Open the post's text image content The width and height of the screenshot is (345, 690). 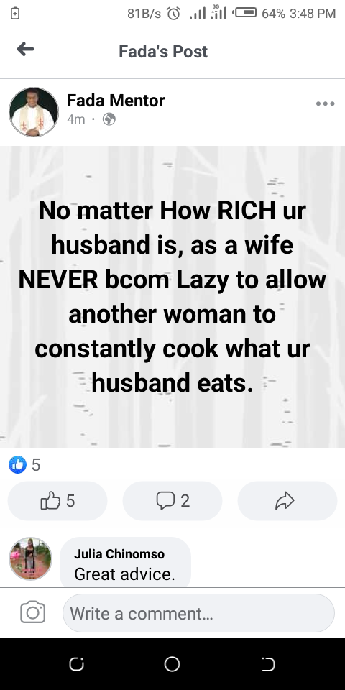point(172,297)
